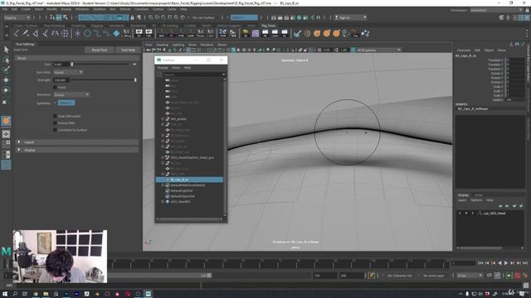Select the BS_Lips_B_in row in Outliner
Image resolution: width=531 pixels, height=298 pixels.
(190, 180)
